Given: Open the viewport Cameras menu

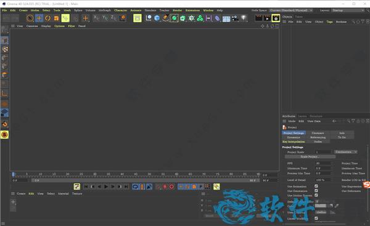Looking at the screenshot, I should [32, 26].
